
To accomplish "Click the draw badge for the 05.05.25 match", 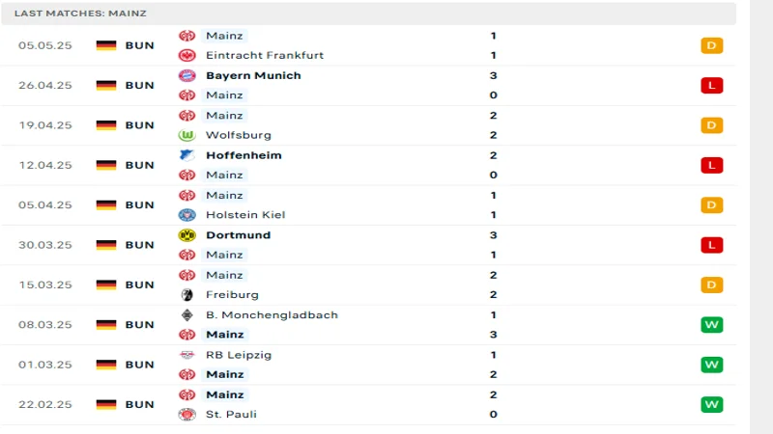I will click(x=712, y=45).
